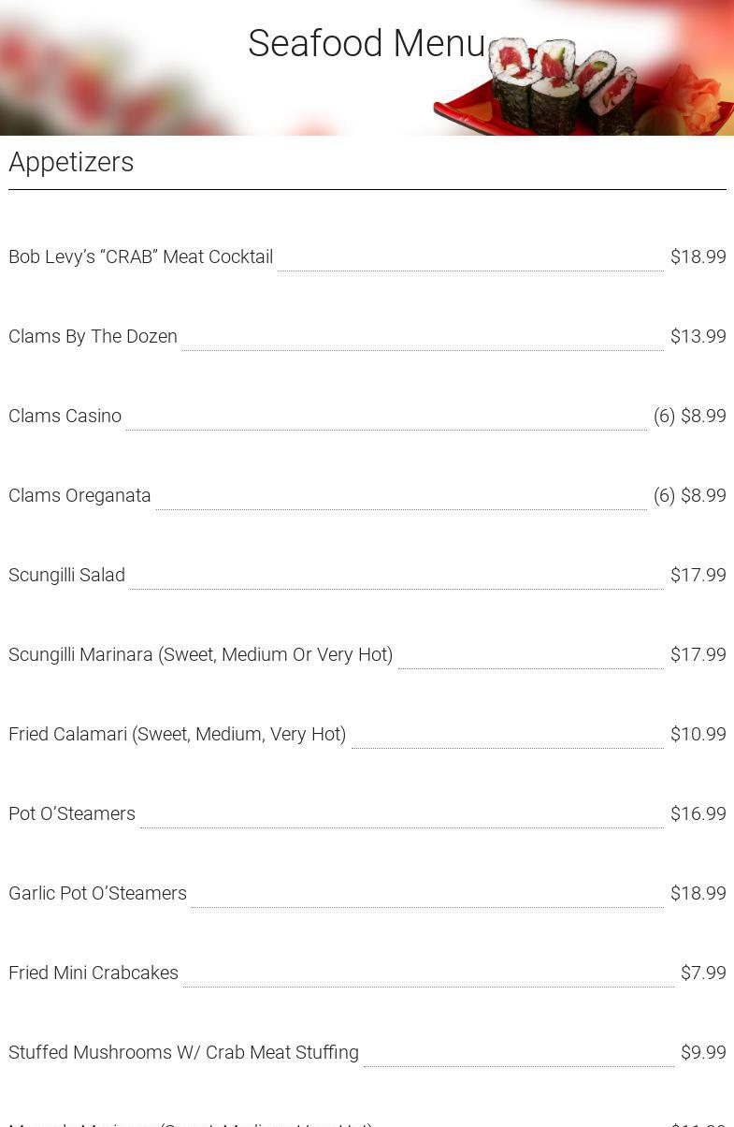Click the $13.99 price
The height and width of the screenshot is (1127, 734).
(x=698, y=336)
